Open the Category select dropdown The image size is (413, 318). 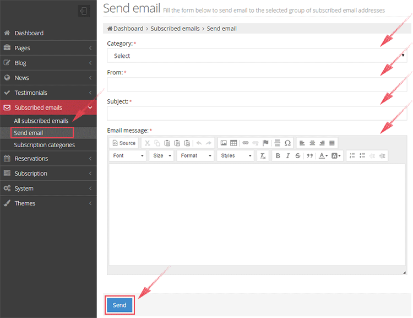257,56
